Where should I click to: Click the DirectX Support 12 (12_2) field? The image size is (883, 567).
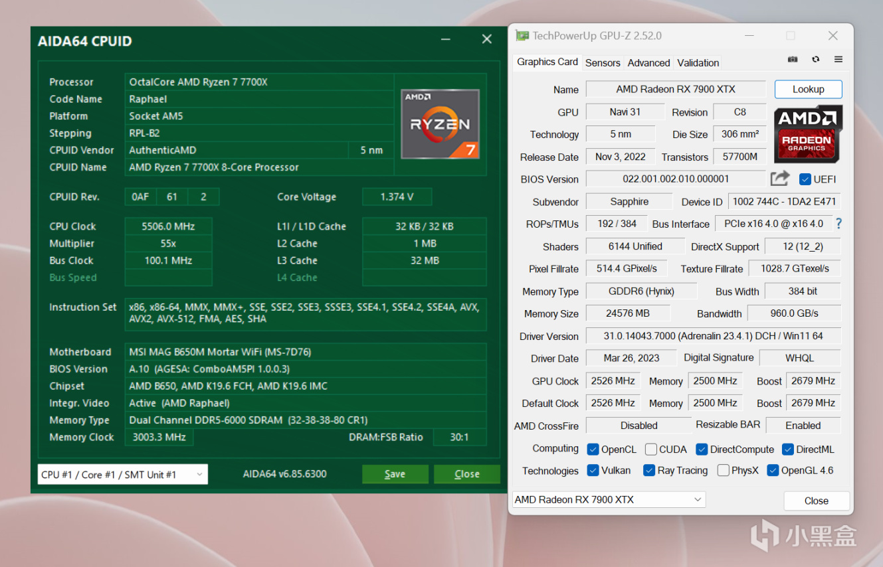pyautogui.click(x=803, y=246)
